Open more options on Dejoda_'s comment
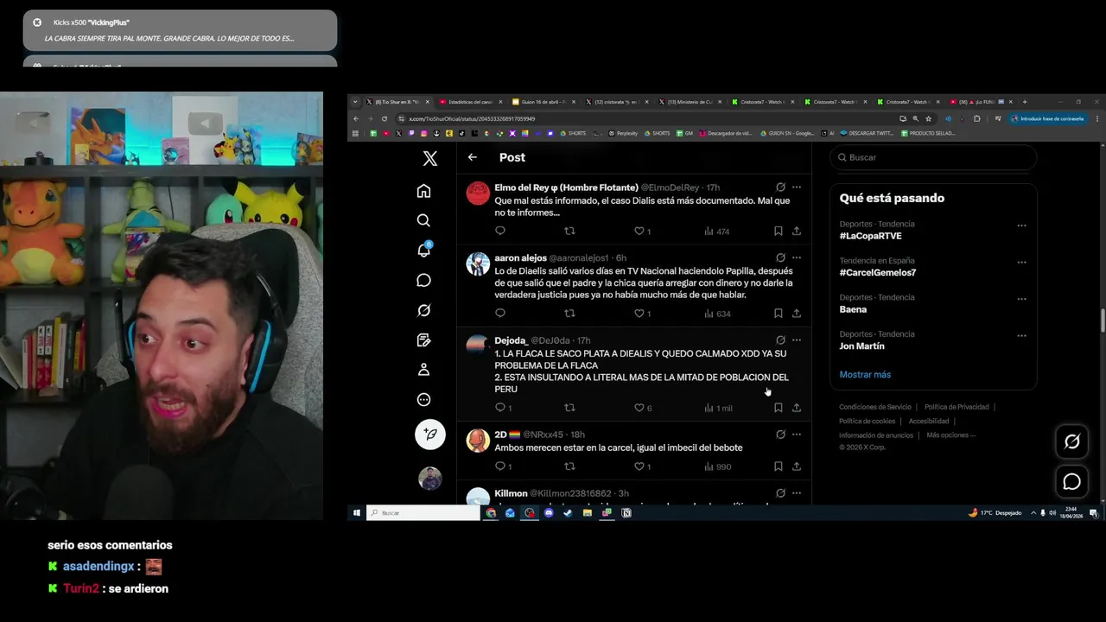1106x622 pixels. (797, 340)
